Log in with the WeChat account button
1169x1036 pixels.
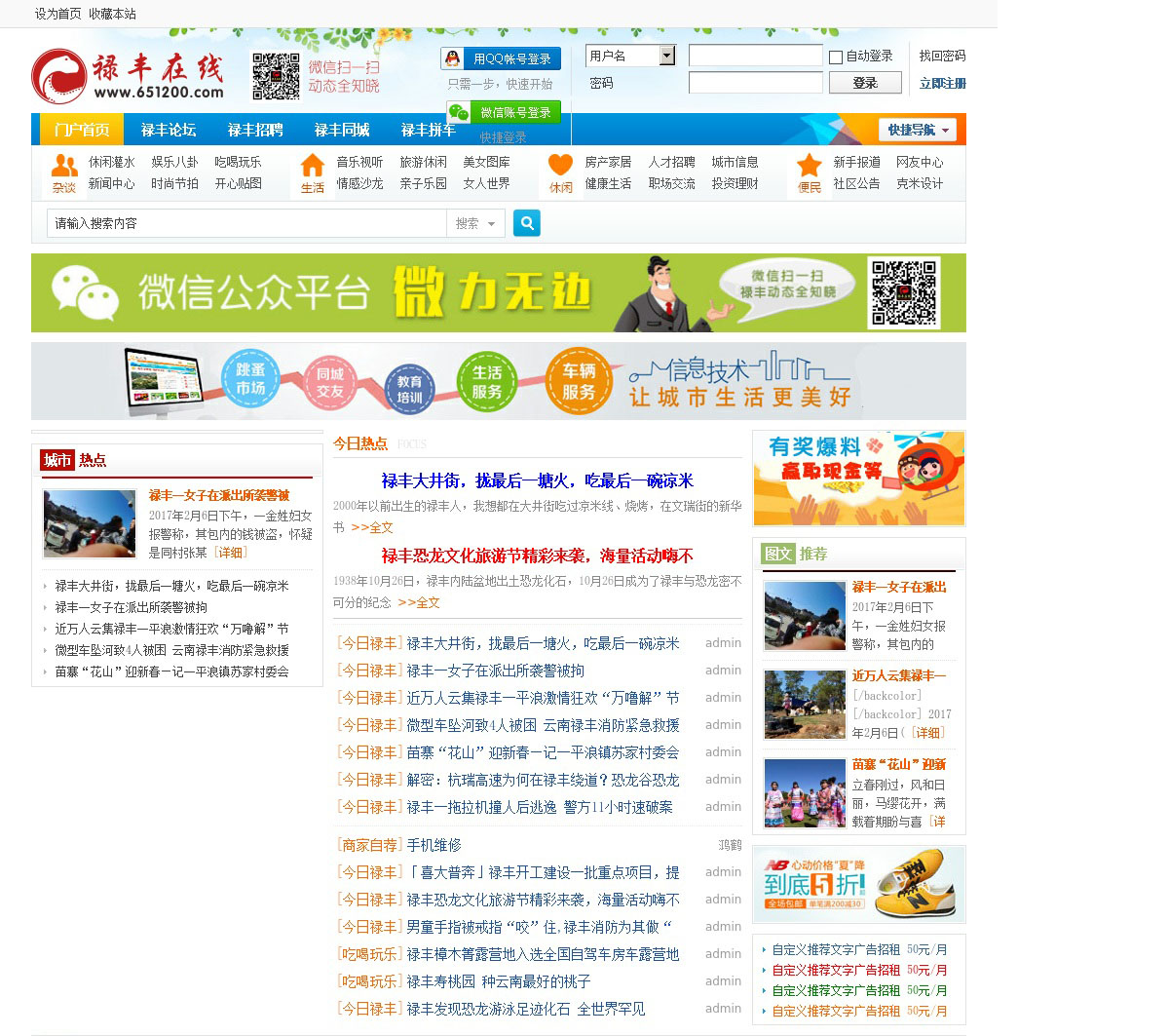point(504,112)
